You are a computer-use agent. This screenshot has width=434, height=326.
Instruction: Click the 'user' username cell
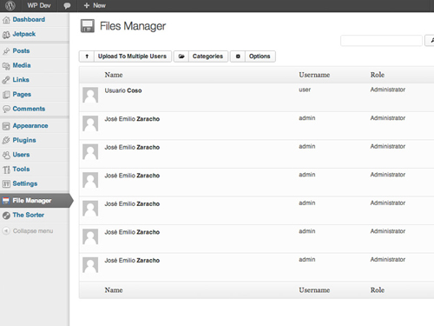[x=305, y=90]
